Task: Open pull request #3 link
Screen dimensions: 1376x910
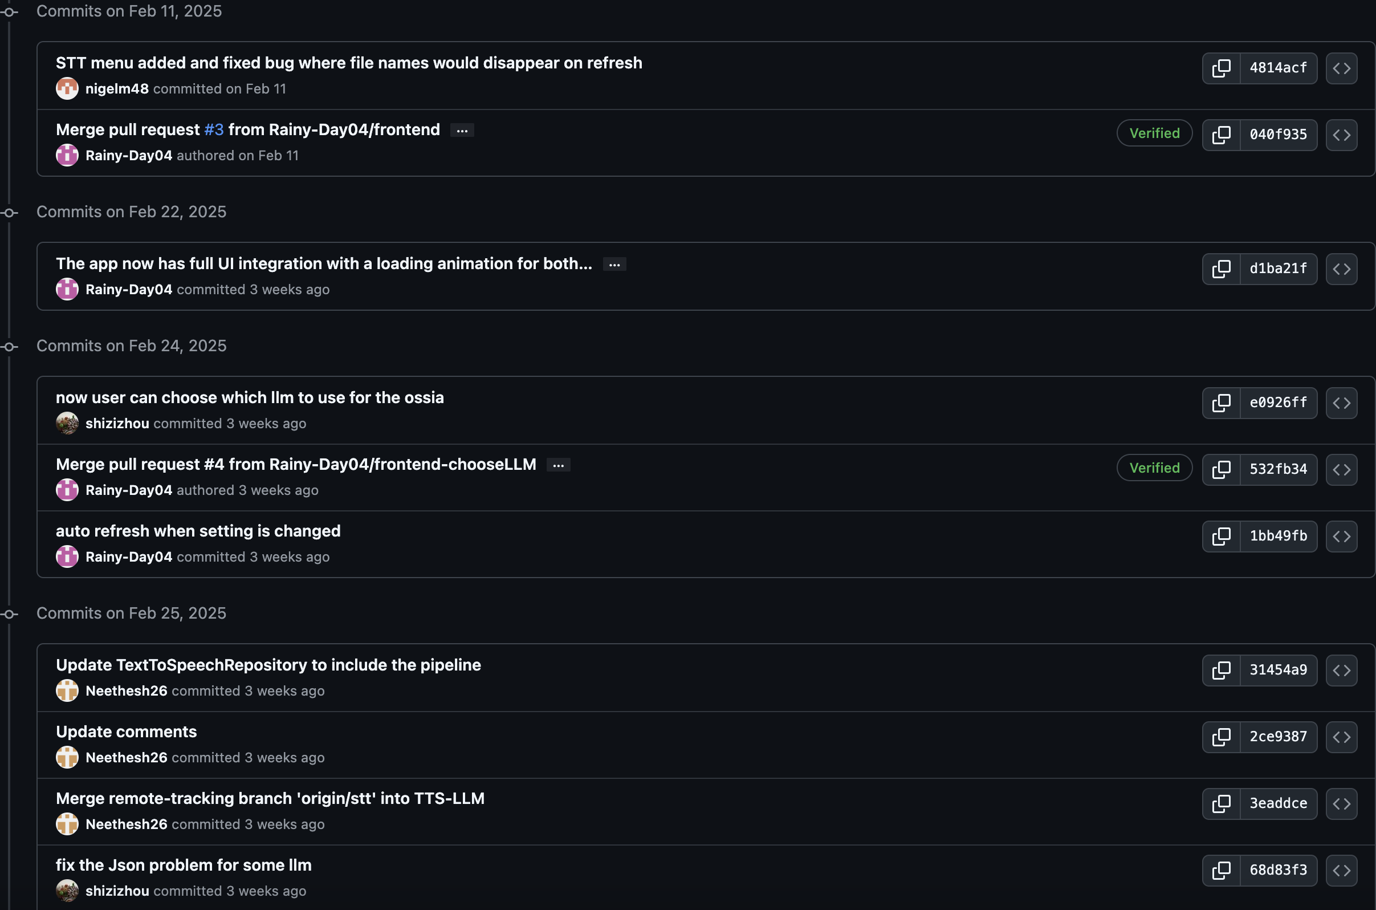Action: [214, 129]
